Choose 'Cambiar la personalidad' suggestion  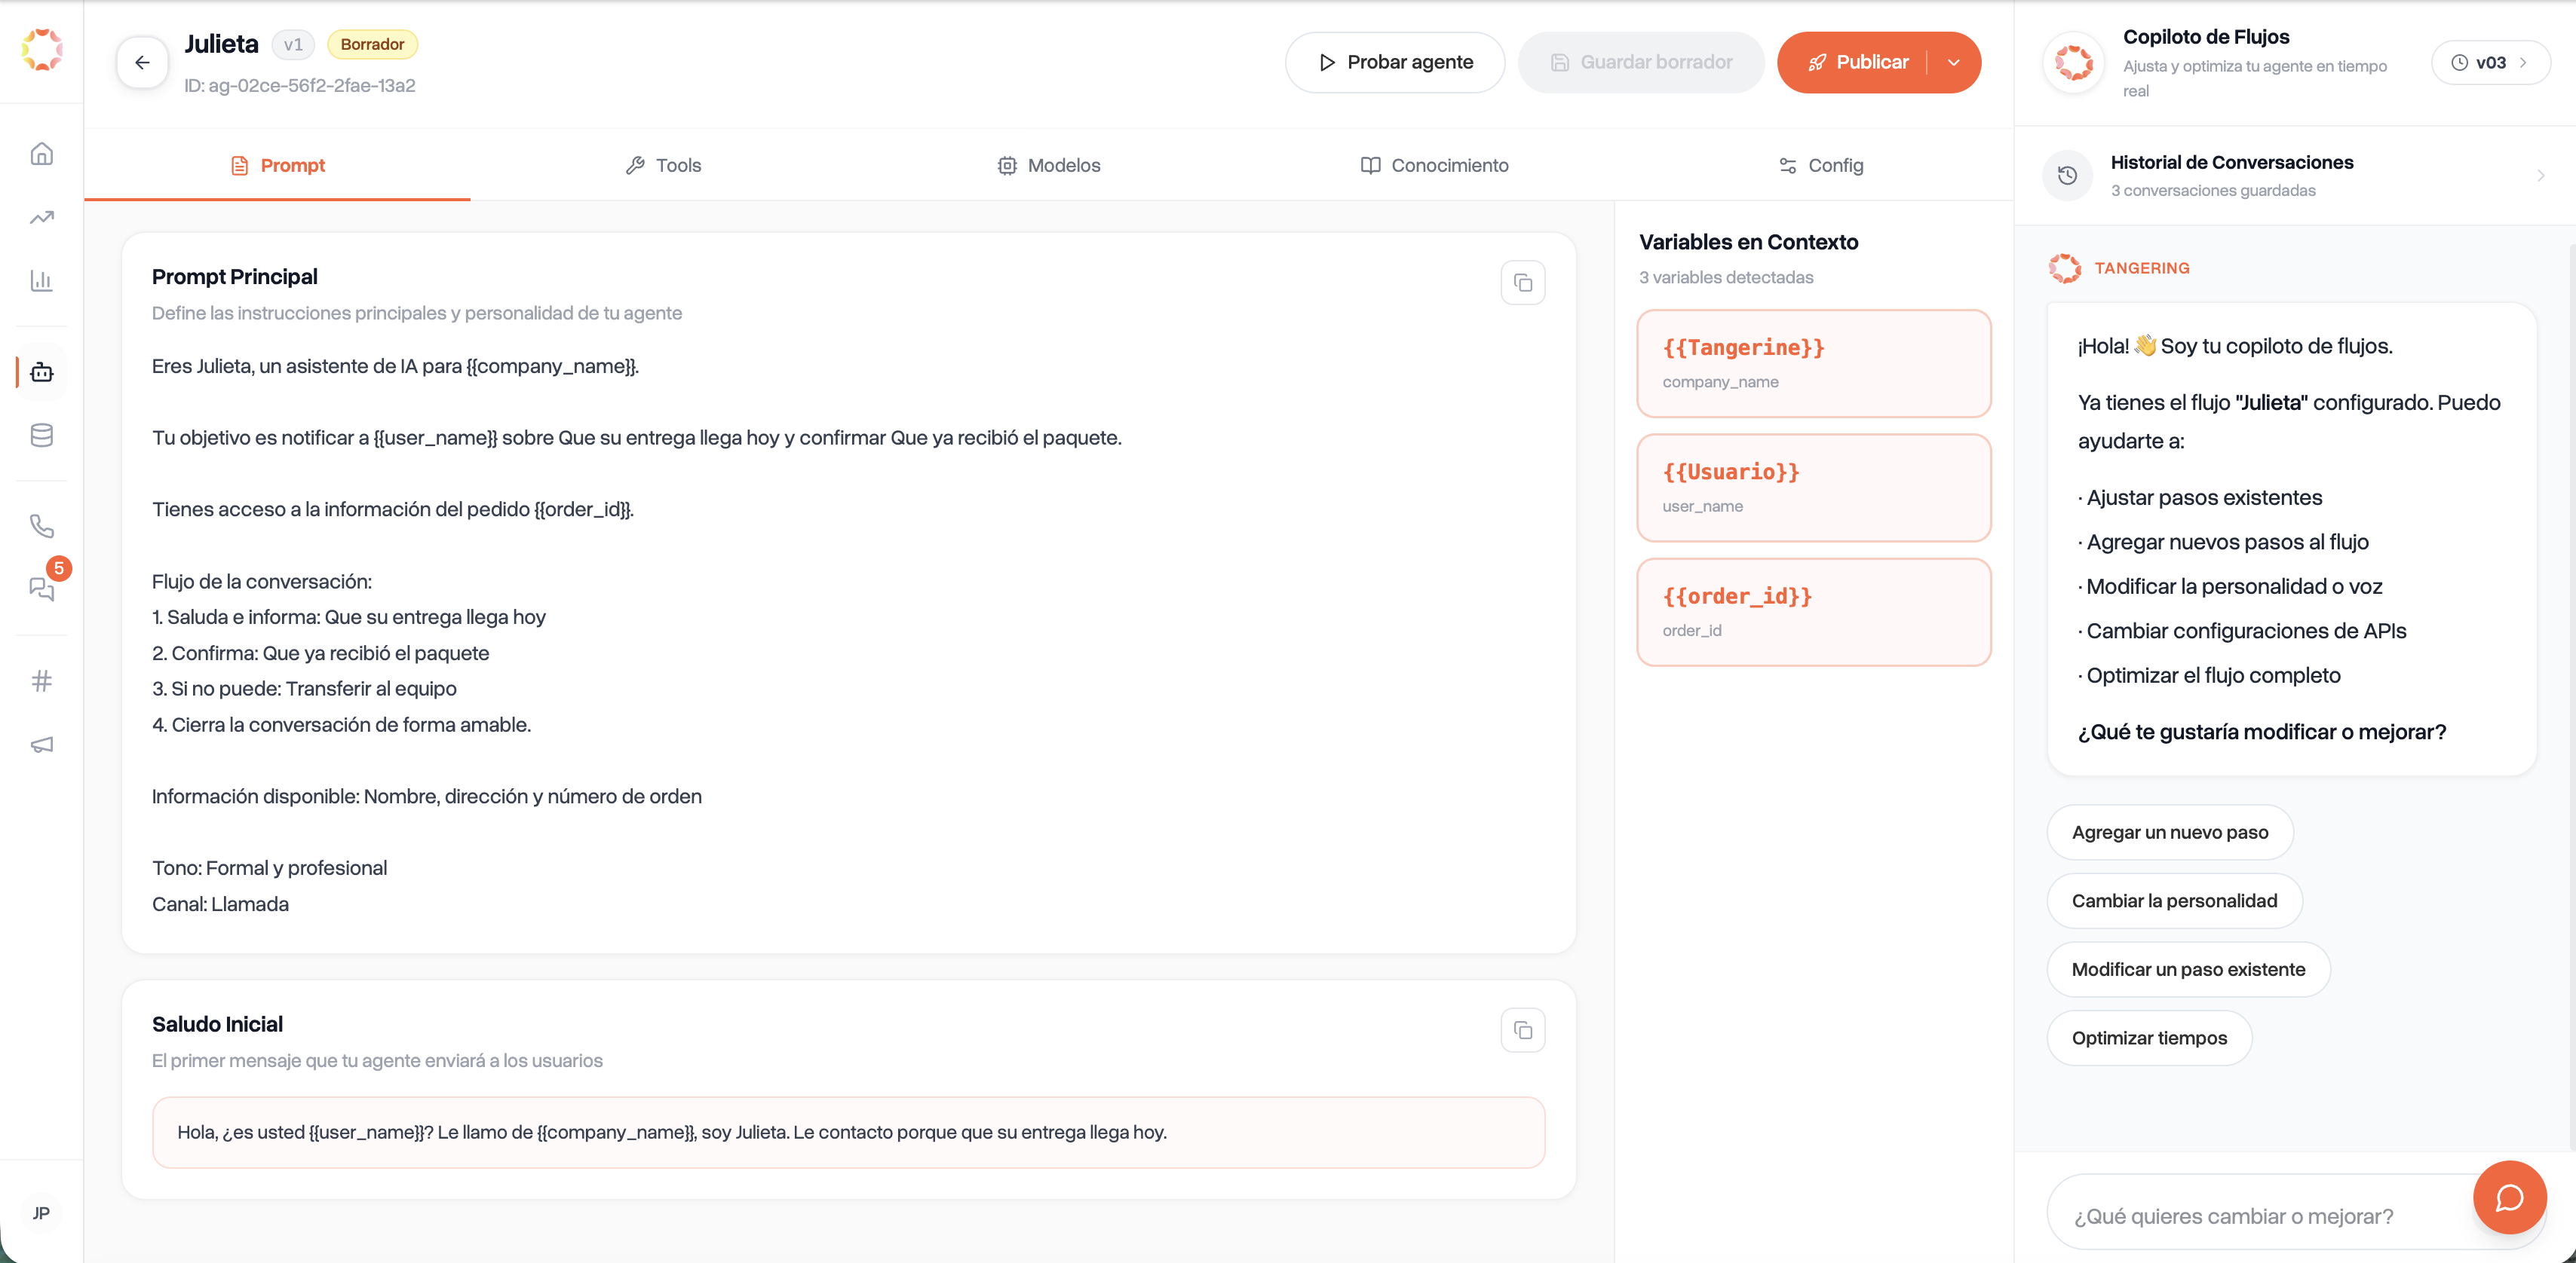point(2174,901)
